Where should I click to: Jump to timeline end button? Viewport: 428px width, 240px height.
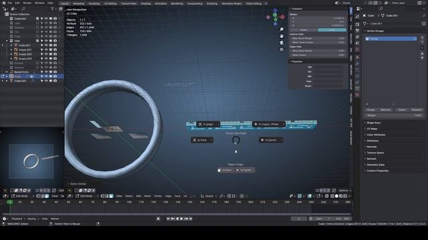pyautogui.click(x=191, y=219)
